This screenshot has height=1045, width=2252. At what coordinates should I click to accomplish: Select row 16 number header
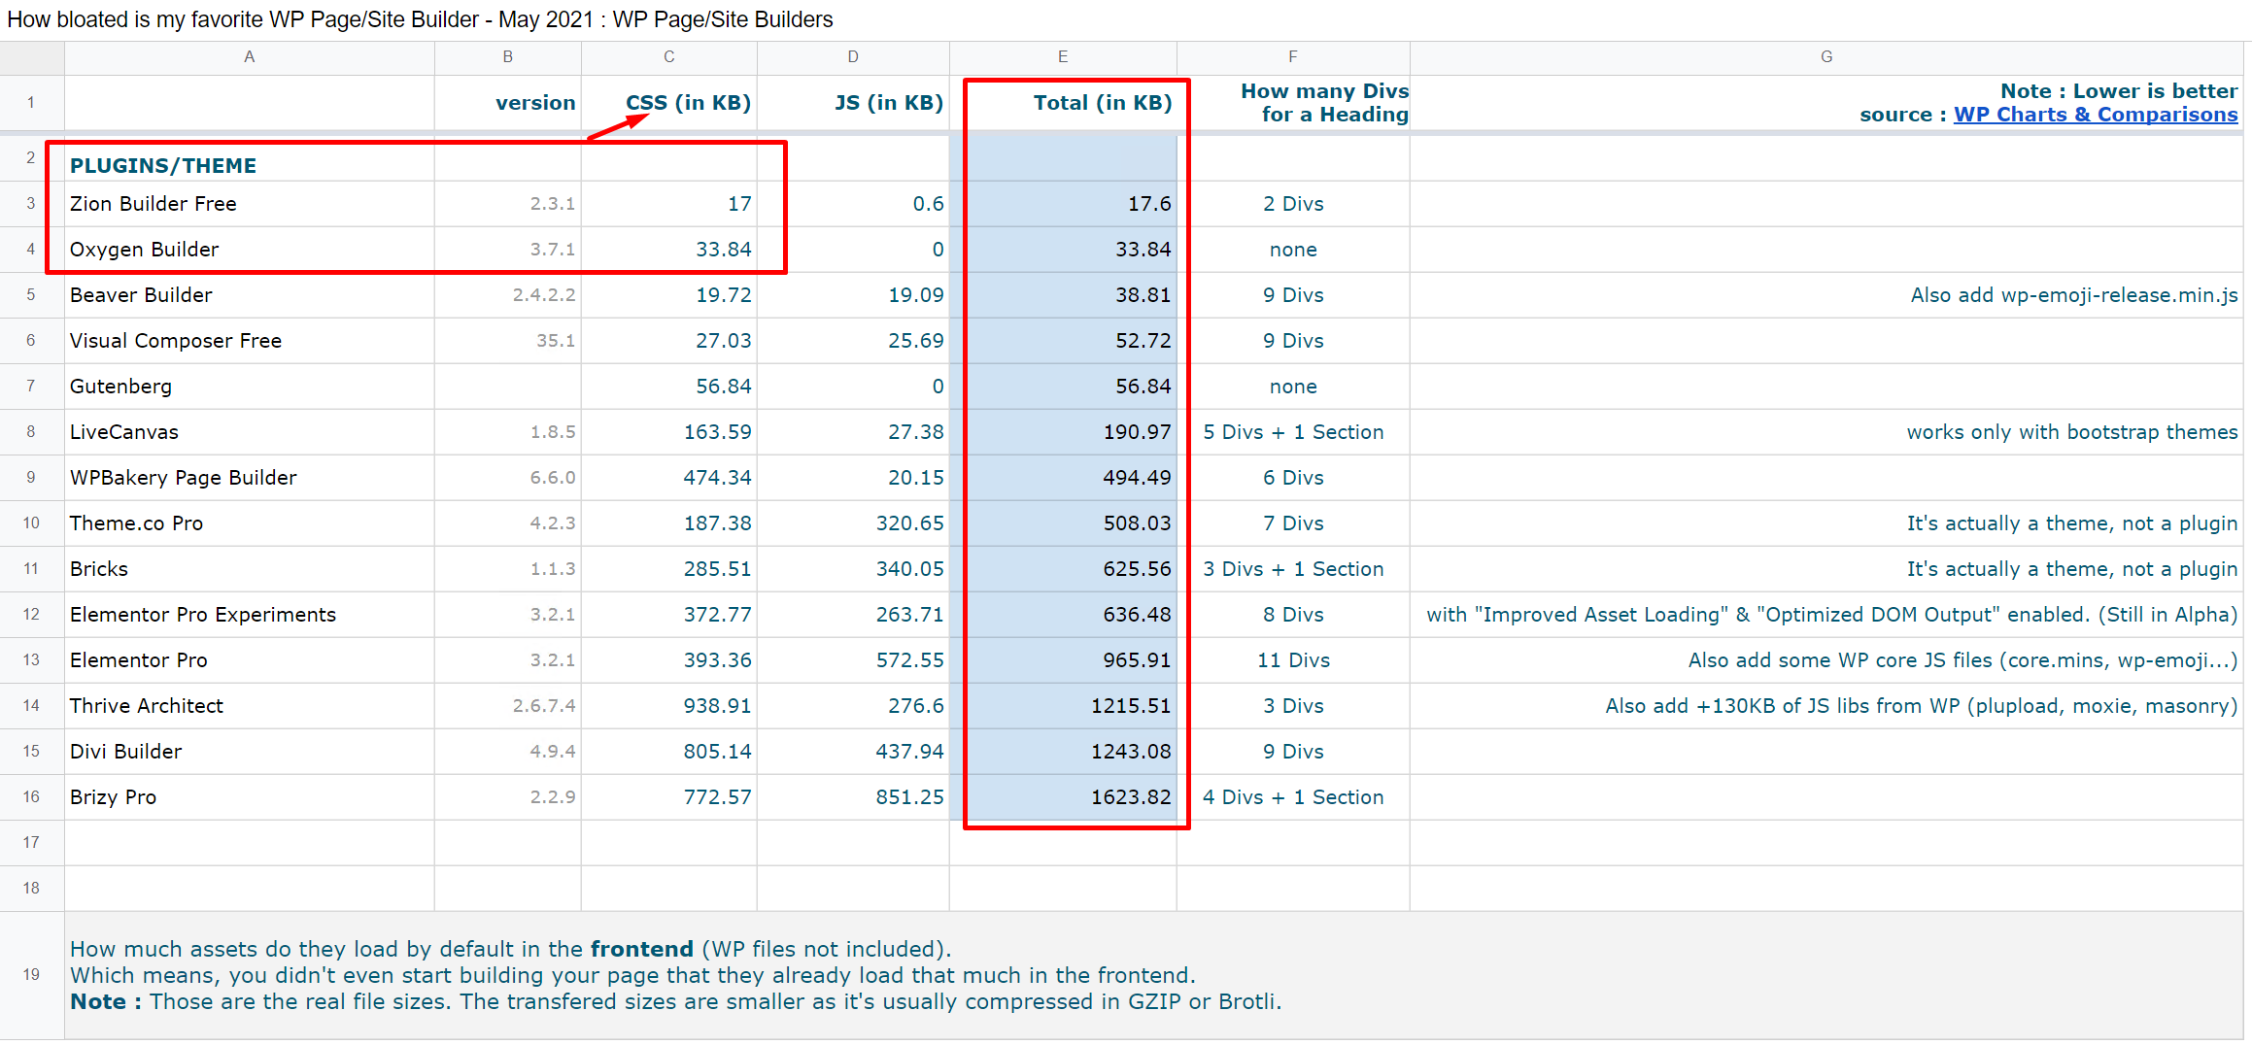(x=31, y=797)
